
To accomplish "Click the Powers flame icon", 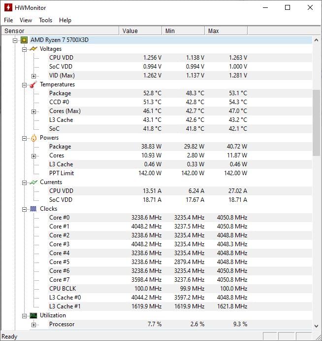I will click(x=33, y=138).
